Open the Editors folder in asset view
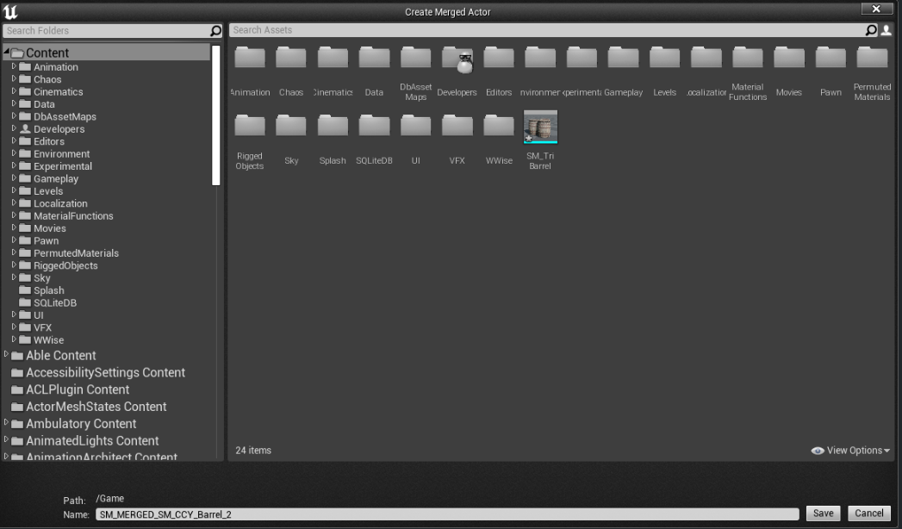902x529 pixels. point(498,58)
